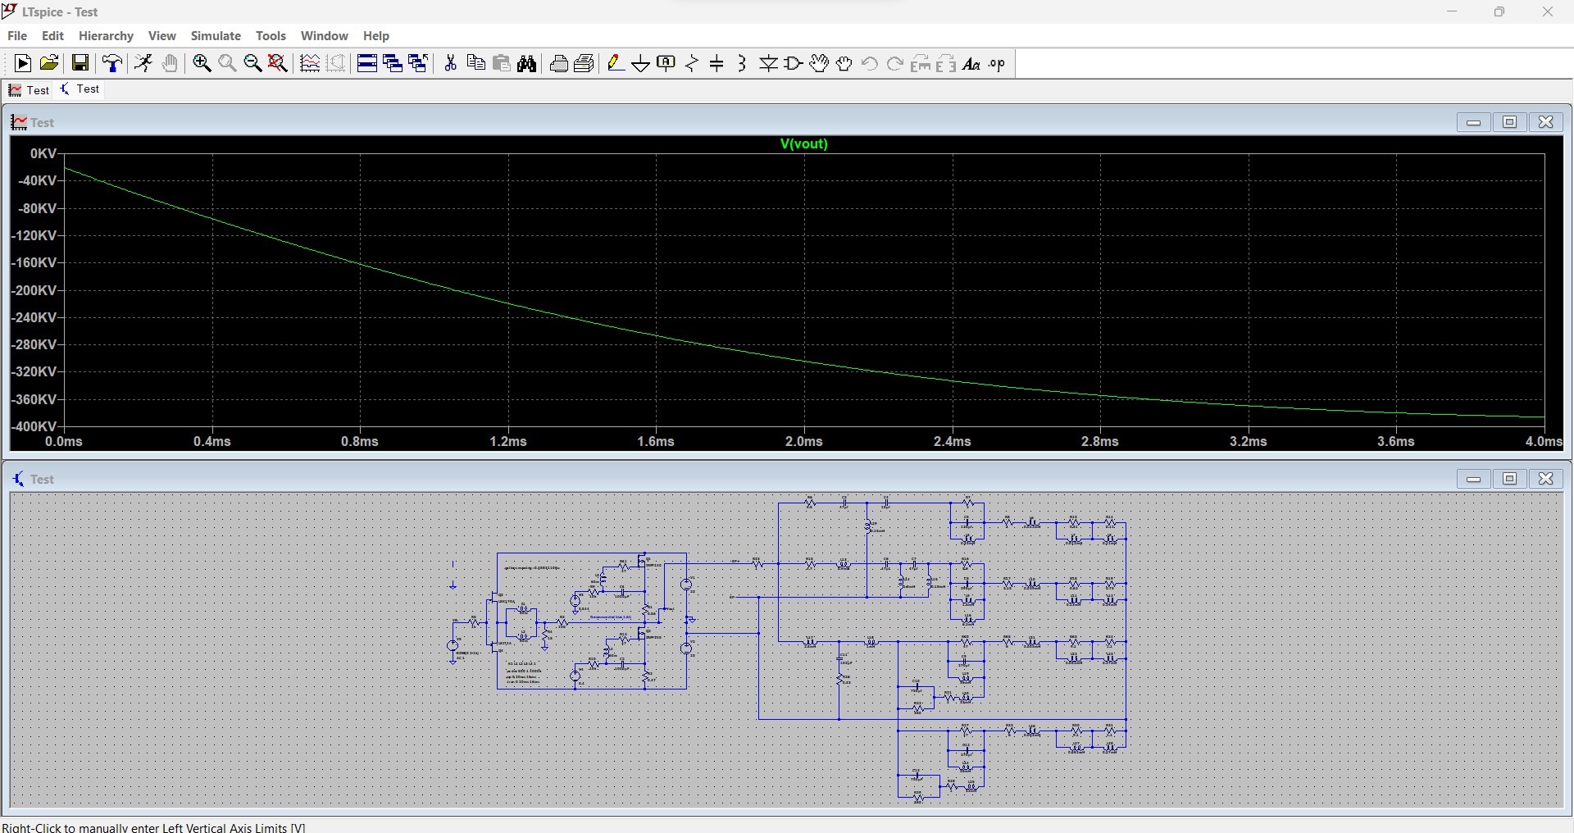Screen dimensions: 1574x833
Task: Open the Simulate menu
Action: 216,36
